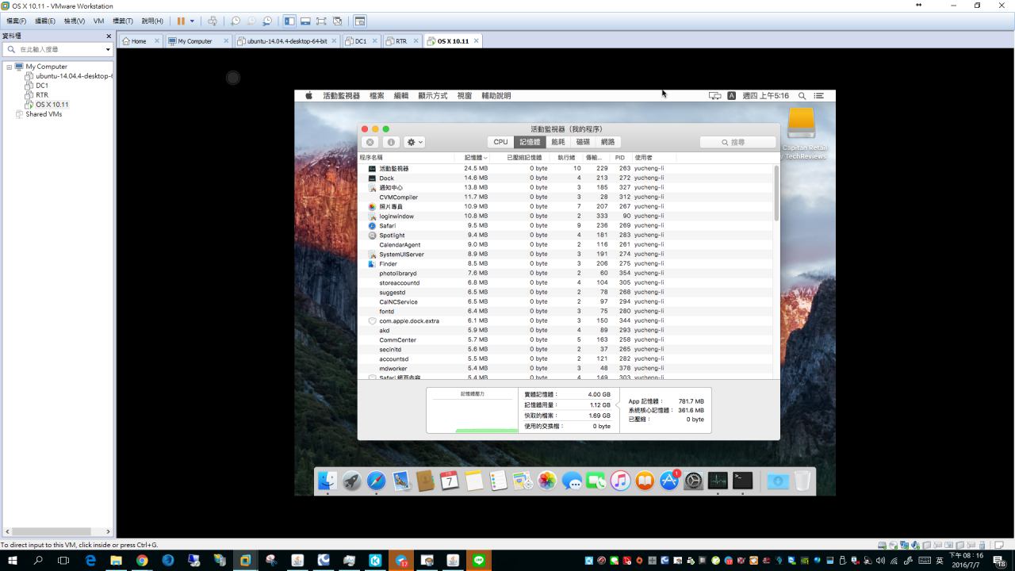Click the process info inspect button
This screenshot has height=571, width=1015.
[391, 142]
